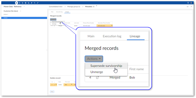This screenshot has height=98, width=196.
Task: Sort Golden record table by id header
Action: 52,82
